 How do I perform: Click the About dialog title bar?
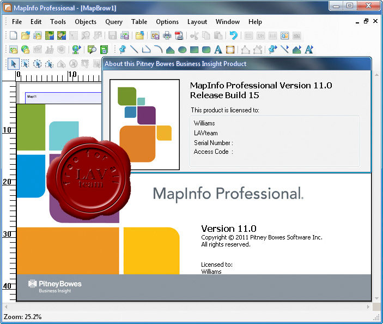coord(236,64)
